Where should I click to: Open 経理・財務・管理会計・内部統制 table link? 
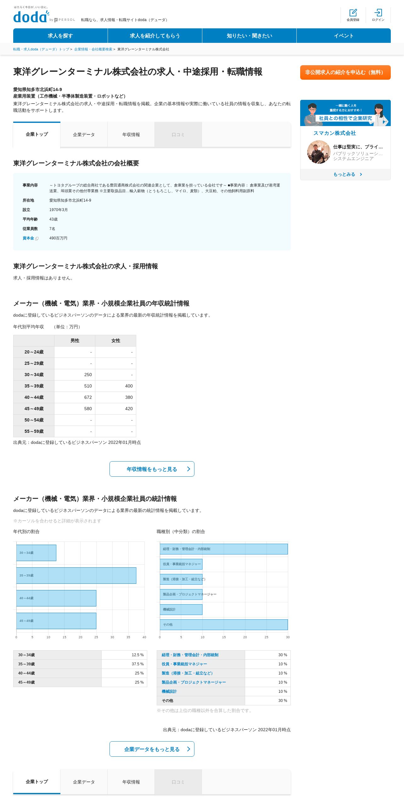coord(190,655)
